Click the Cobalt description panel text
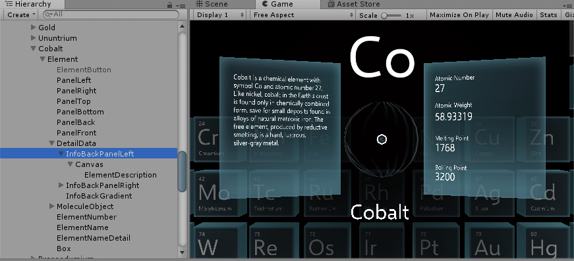This screenshot has width=574, height=261. [x=282, y=110]
